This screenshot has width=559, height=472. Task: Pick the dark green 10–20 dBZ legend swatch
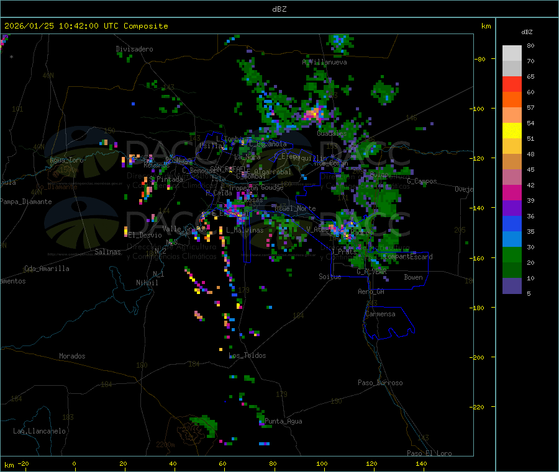point(512,270)
